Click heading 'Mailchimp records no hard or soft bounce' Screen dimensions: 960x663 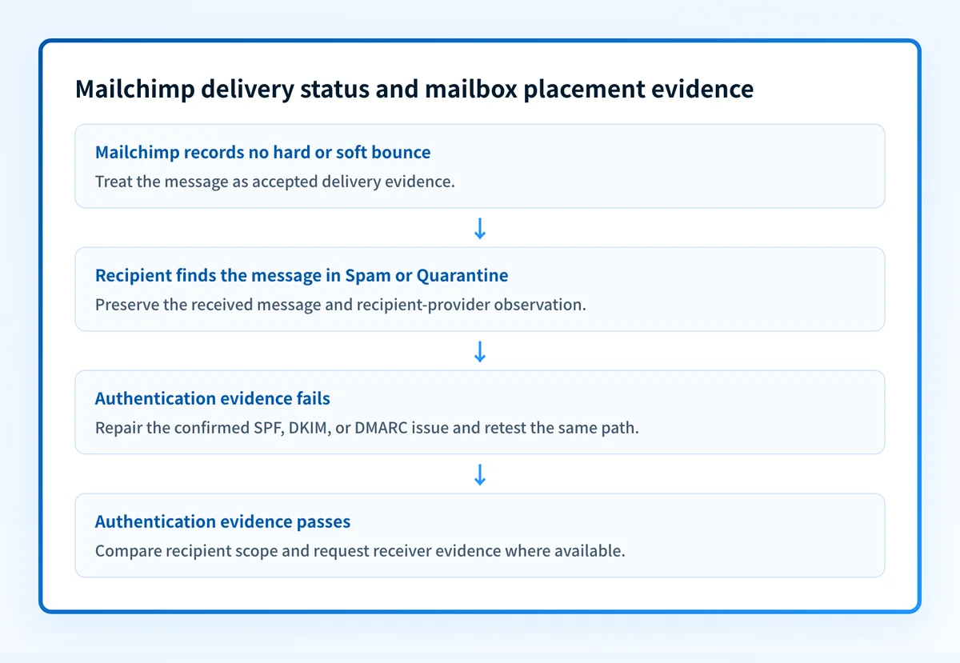click(262, 153)
